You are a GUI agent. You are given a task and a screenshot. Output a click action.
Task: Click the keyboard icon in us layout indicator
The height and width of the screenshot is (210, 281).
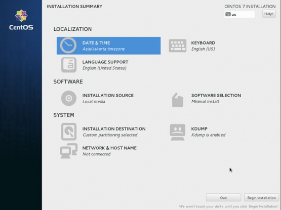point(228,14)
